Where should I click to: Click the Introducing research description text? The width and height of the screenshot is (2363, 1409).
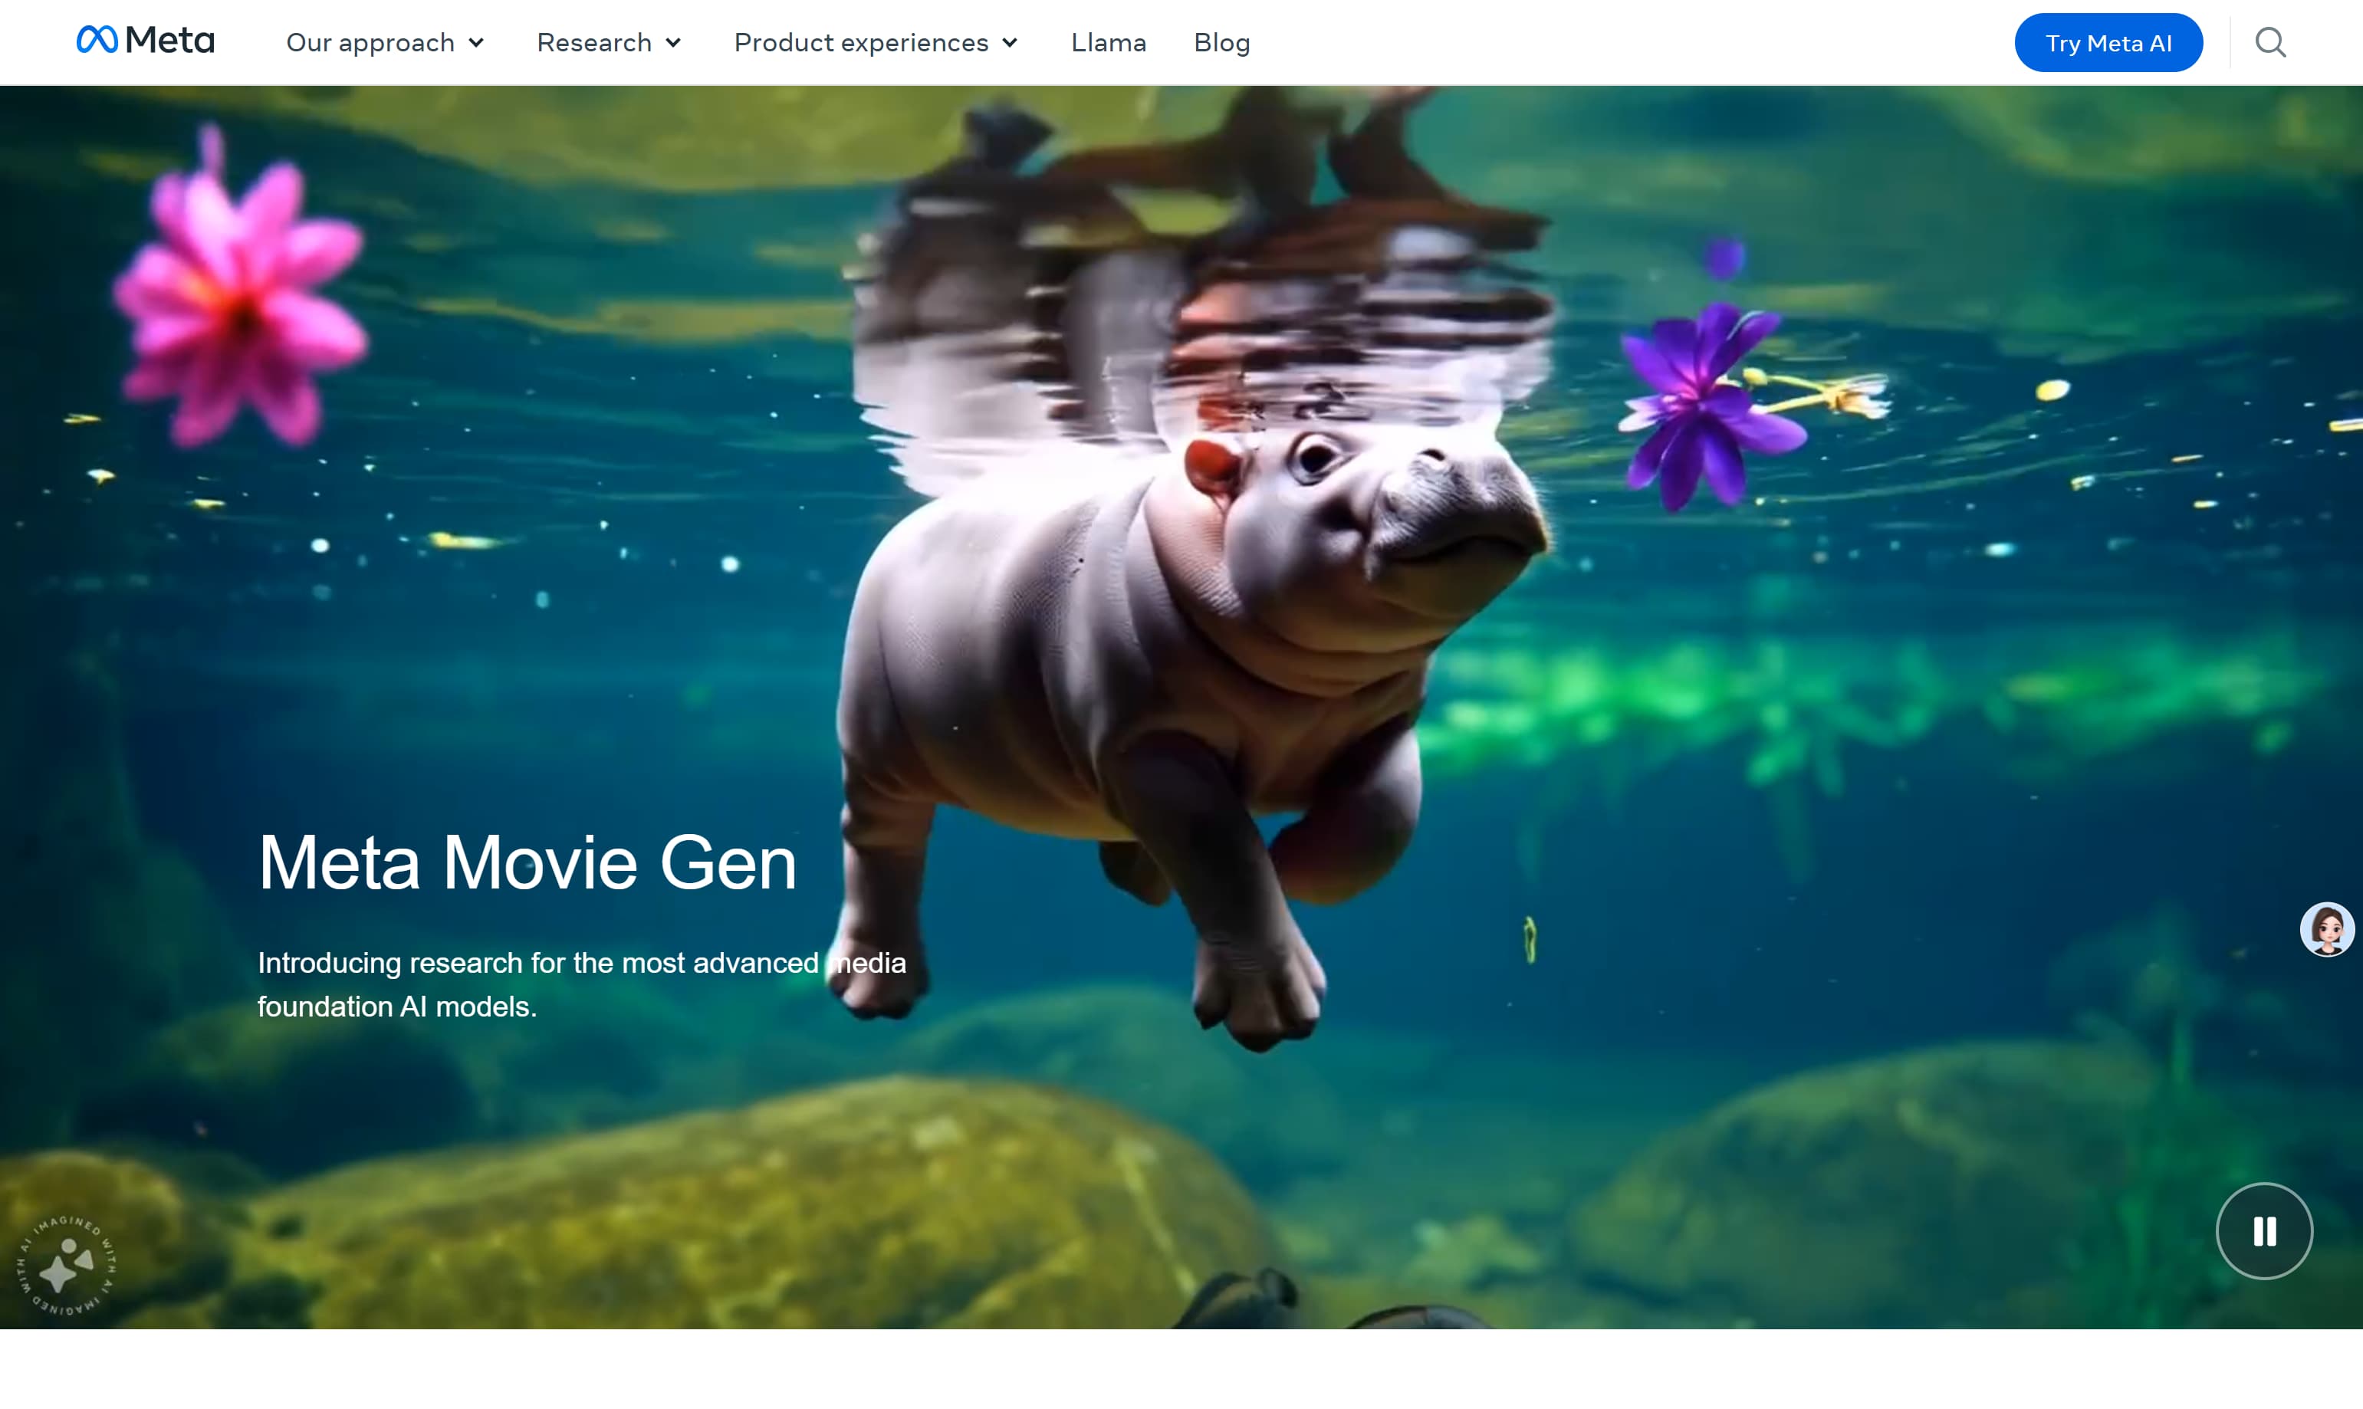581,984
